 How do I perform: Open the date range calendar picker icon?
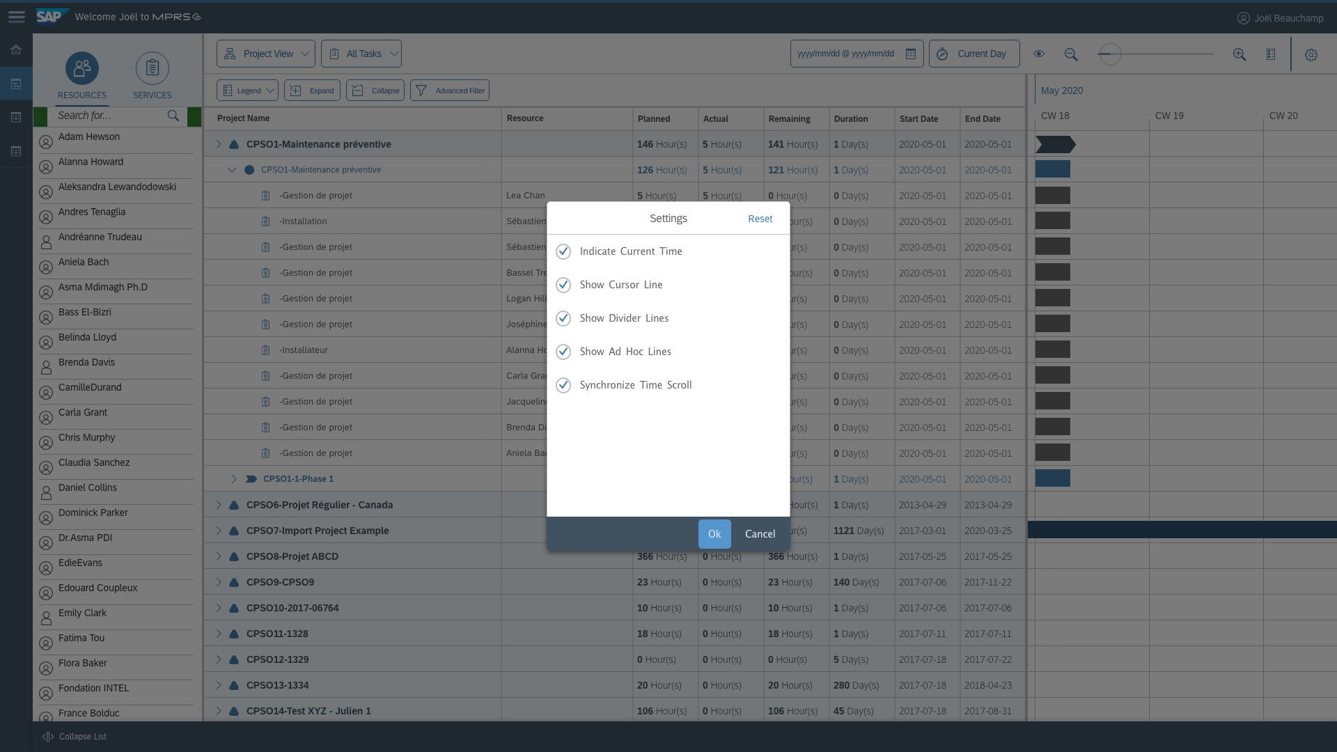pos(910,54)
